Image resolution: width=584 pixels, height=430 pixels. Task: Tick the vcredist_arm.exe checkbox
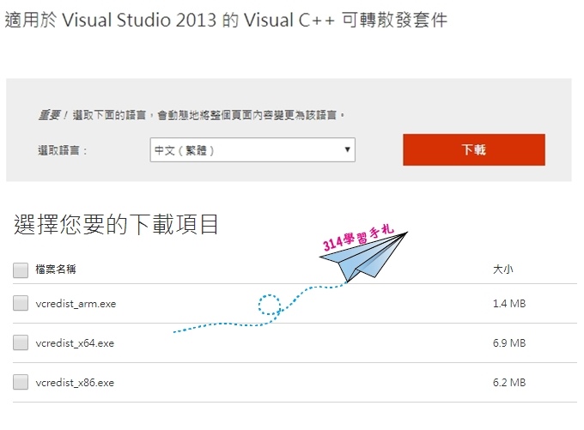point(21,303)
